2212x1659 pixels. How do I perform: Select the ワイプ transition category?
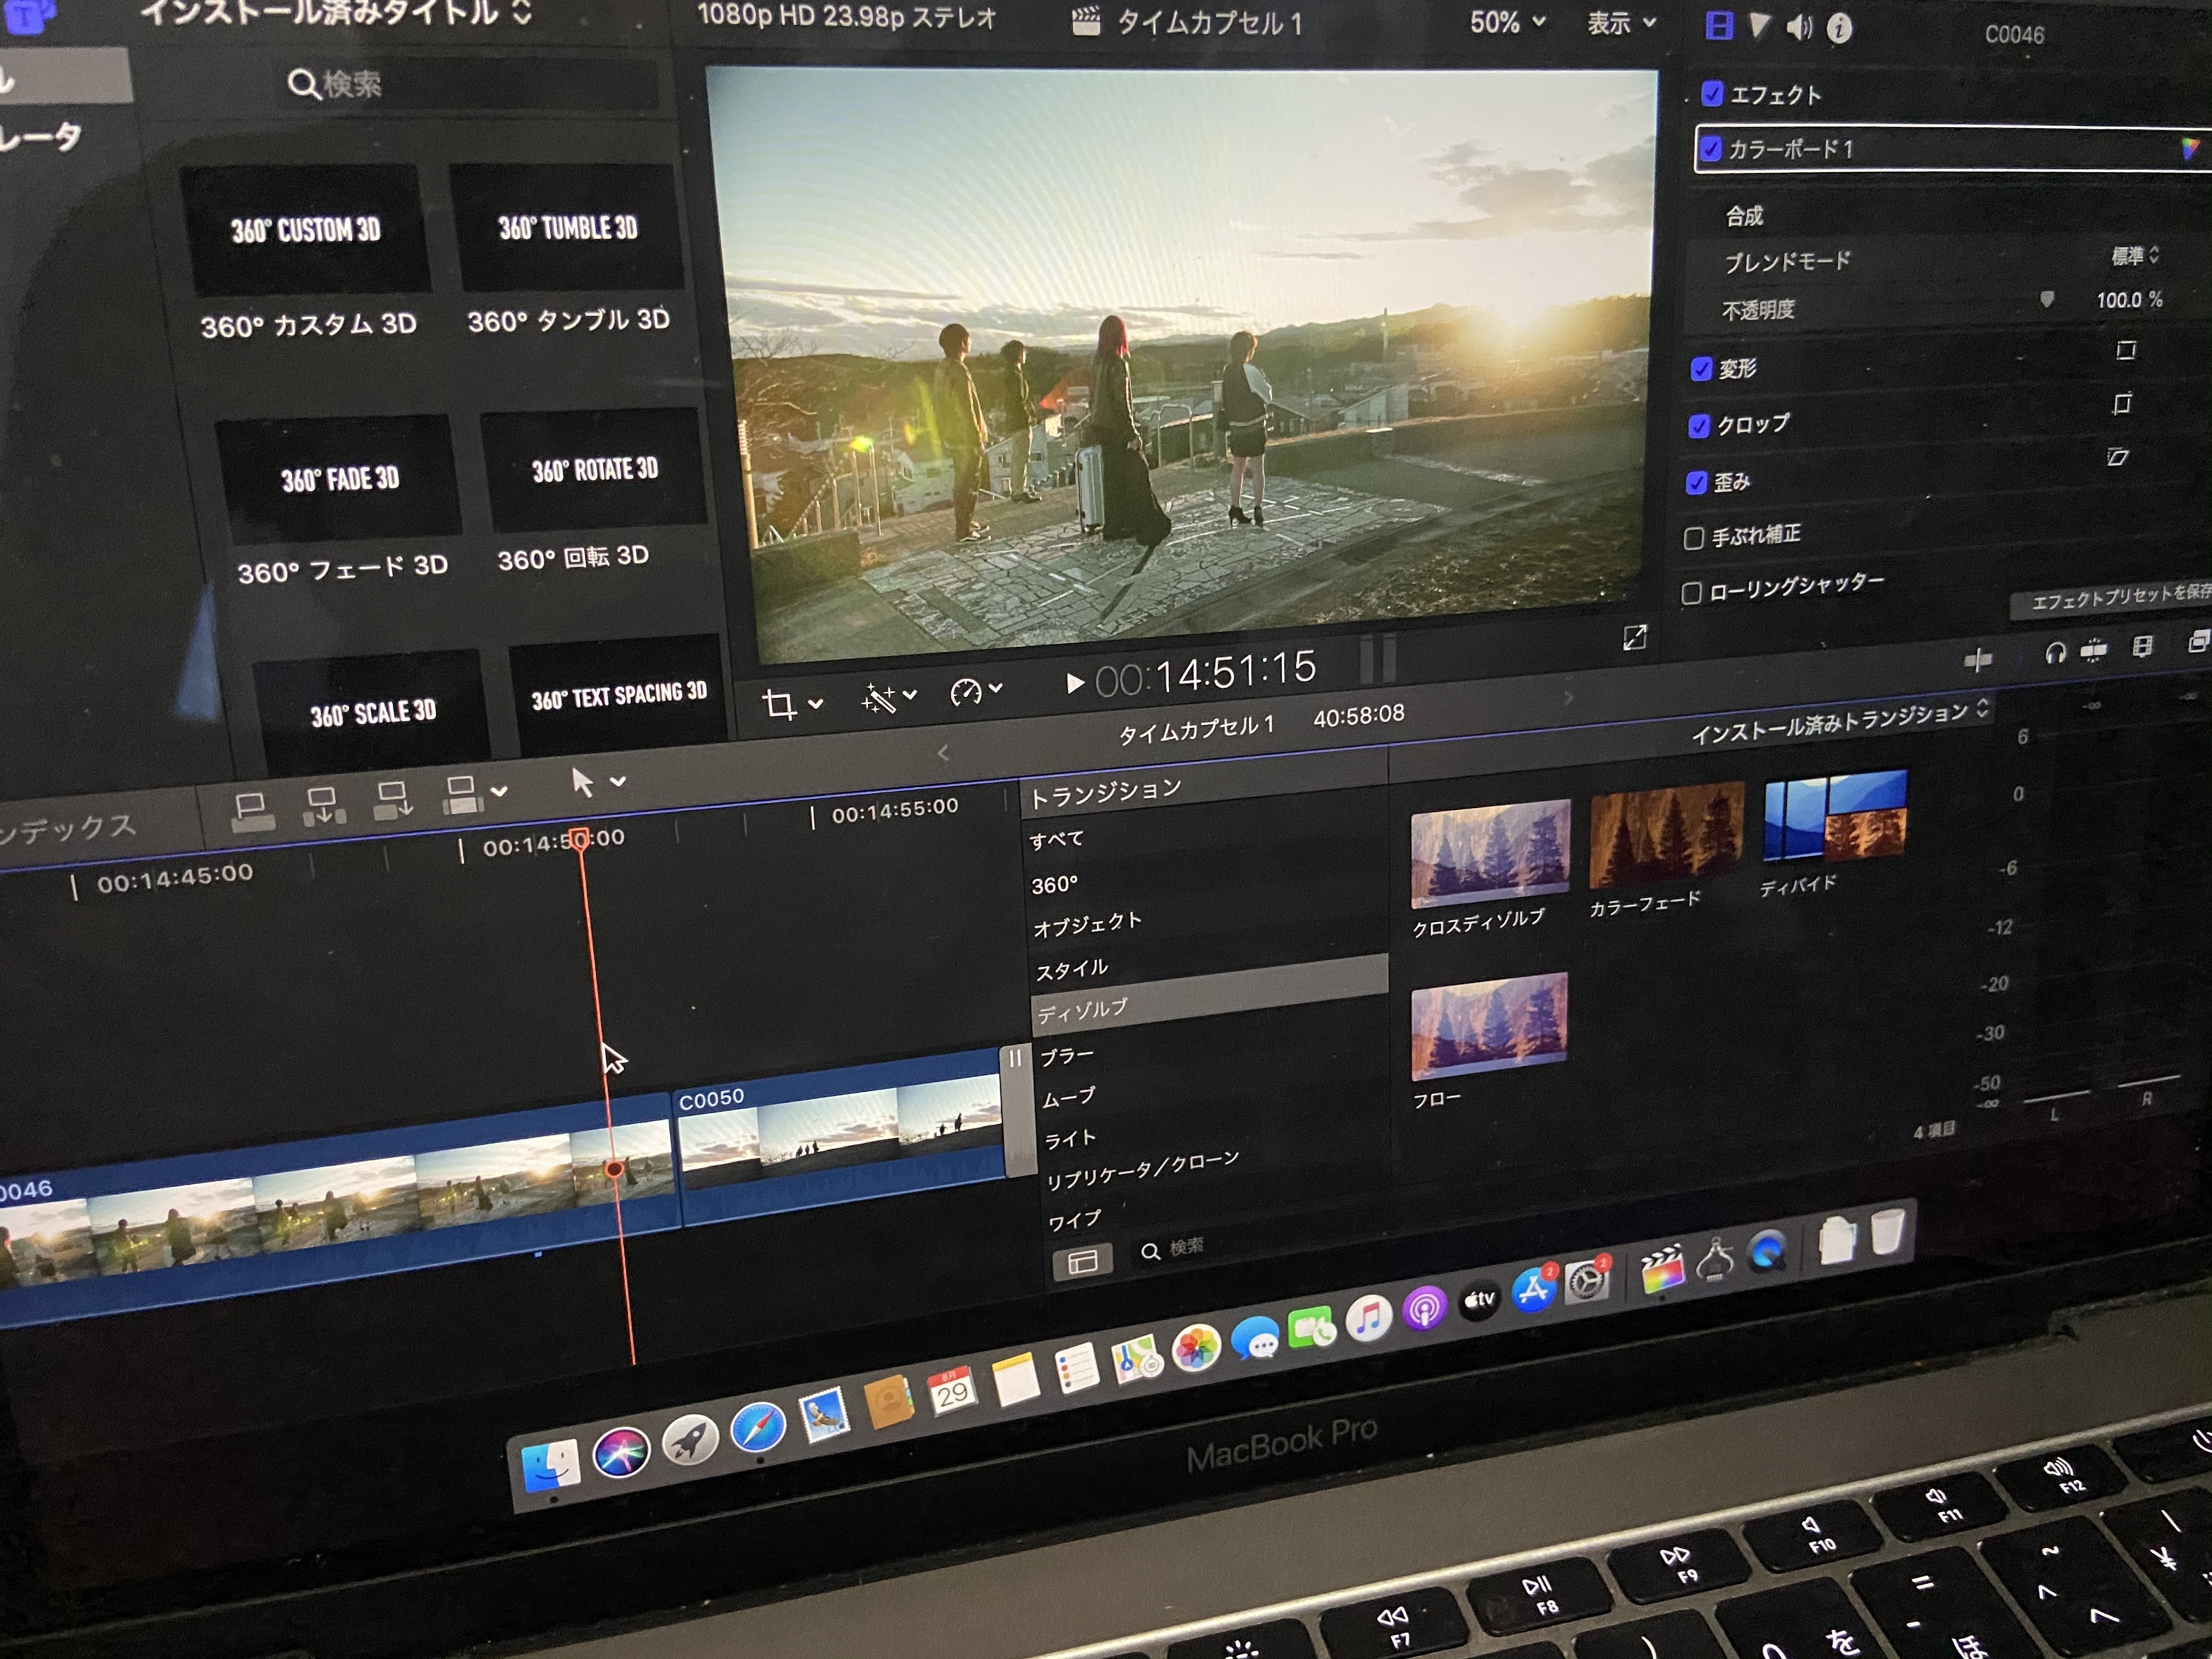click(x=1074, y=1220)
